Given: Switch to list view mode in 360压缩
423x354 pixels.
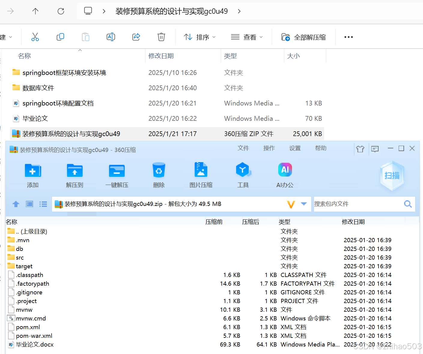Looking at the screenshot, I should pyautogui.click(x=43, y=204).
